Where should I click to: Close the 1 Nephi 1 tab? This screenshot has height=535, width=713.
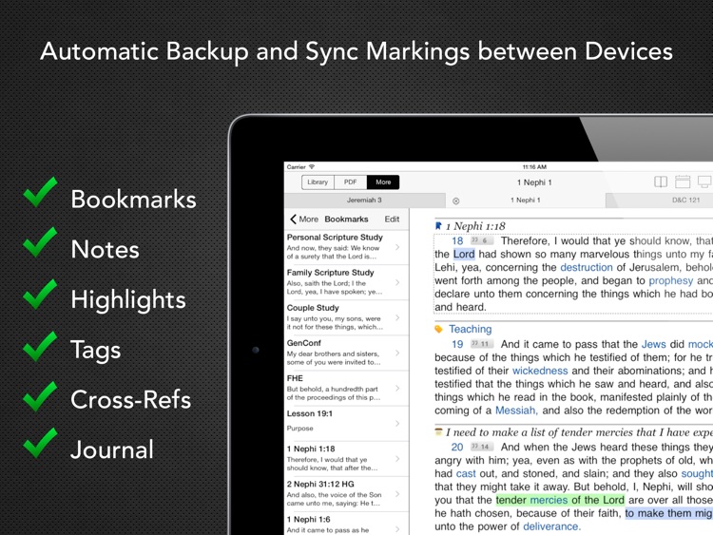pos(456,201)
